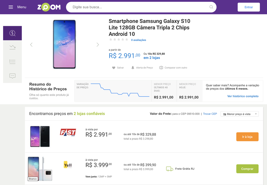Click the bell Alerta de Preço icon

coord(133,68)
